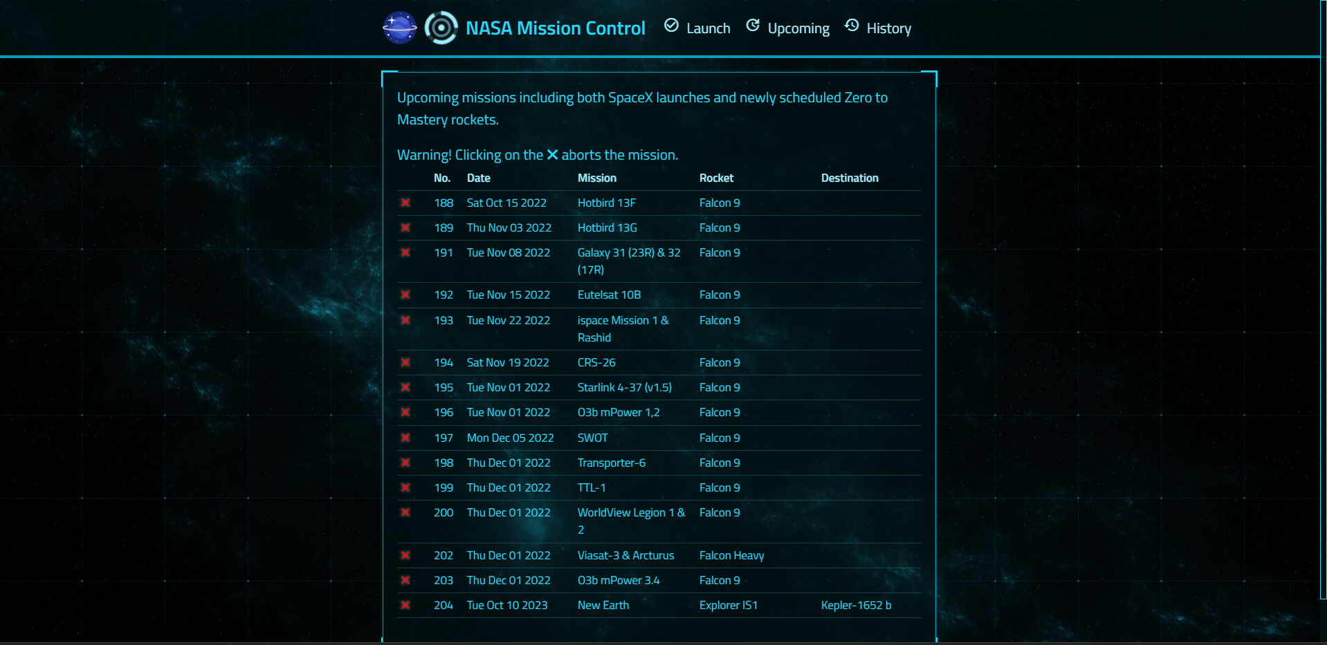Image resolution: width=1327 pixels, height=645 pixels.
Task: Select the Eutelsat 10B mission
Action: (609, 295)
